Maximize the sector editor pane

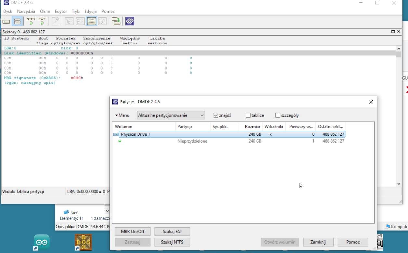pyautogui.click(x=393, y=32)
